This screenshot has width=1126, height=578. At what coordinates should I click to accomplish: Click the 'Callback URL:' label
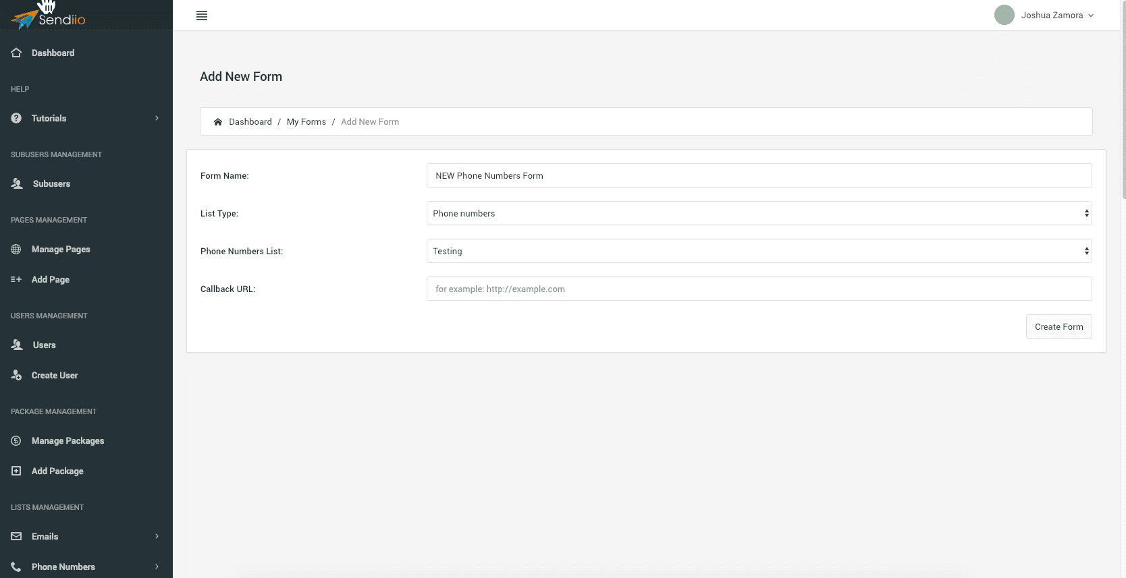[x=227, y=289]
